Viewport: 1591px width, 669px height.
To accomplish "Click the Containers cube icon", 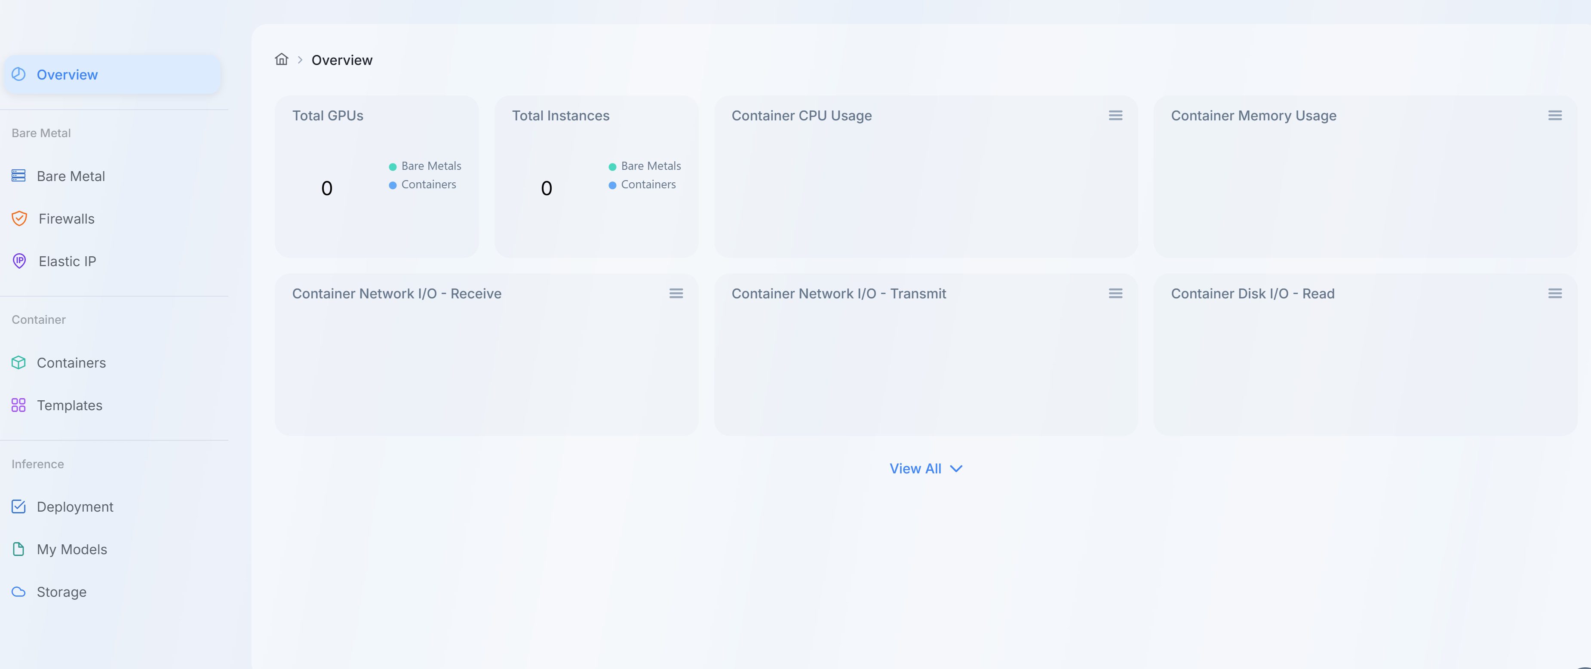I will tap(18, 362).
